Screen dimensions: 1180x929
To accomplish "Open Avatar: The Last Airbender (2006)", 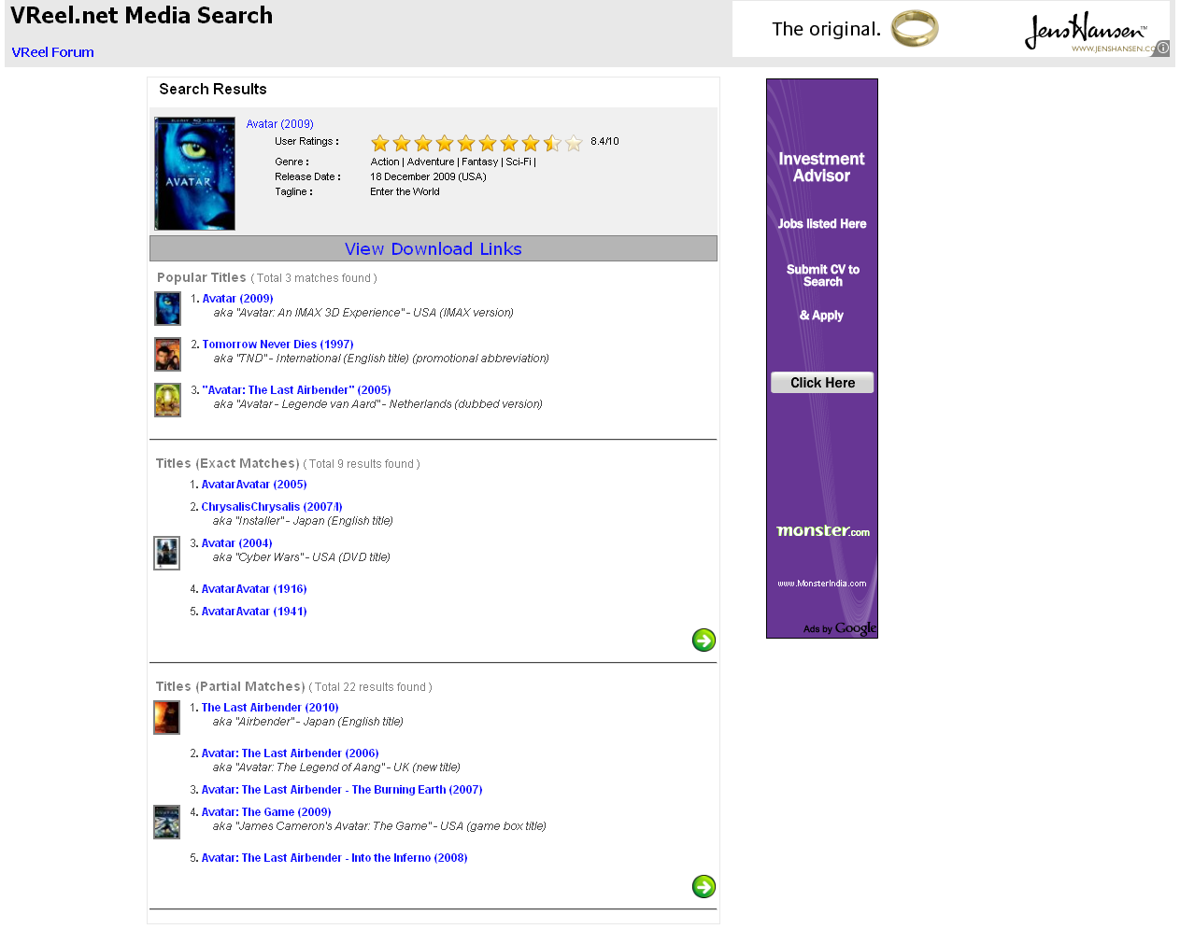I will 290,753.
